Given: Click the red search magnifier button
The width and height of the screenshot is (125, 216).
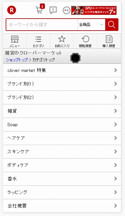Looking at the screenshot, I should [111, 25].
